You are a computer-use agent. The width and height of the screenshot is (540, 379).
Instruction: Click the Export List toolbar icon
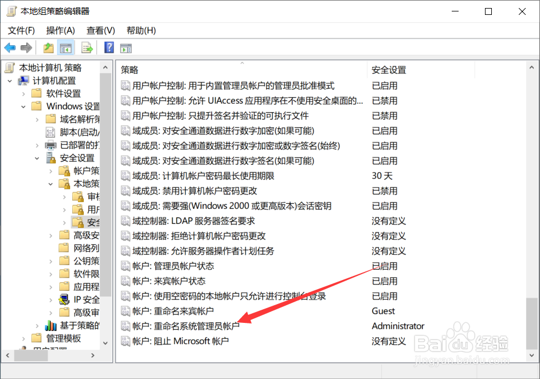pyautogui.click(x=87, y=48)
